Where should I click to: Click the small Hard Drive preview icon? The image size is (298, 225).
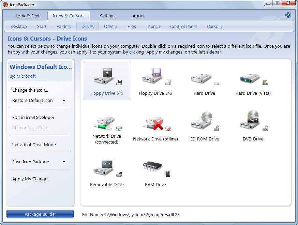click(217, 84)
